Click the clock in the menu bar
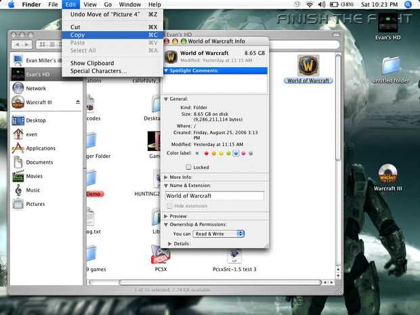Image resolution: width=420 pixels, height=315 pixels. click(379, 5)
